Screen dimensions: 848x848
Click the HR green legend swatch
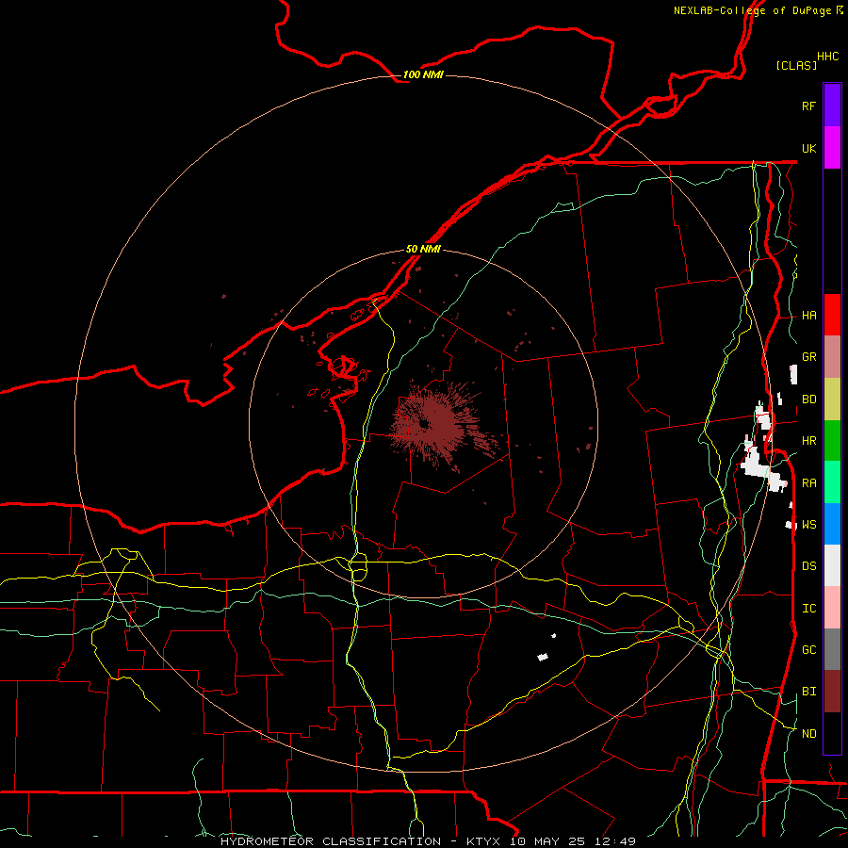(x=832, y=441)
